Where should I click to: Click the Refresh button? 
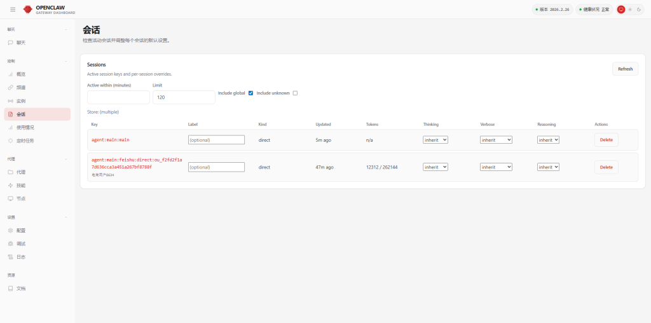click(x=625, y=69)
